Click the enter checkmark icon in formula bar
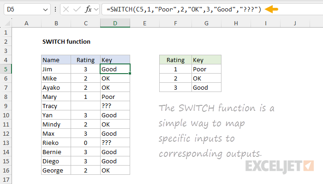The image size is (323, 184). [77, 9]
